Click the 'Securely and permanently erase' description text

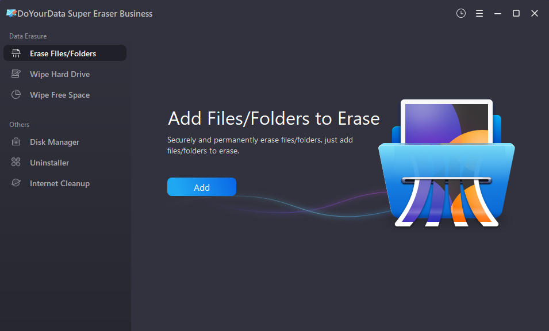click(260, 145)
